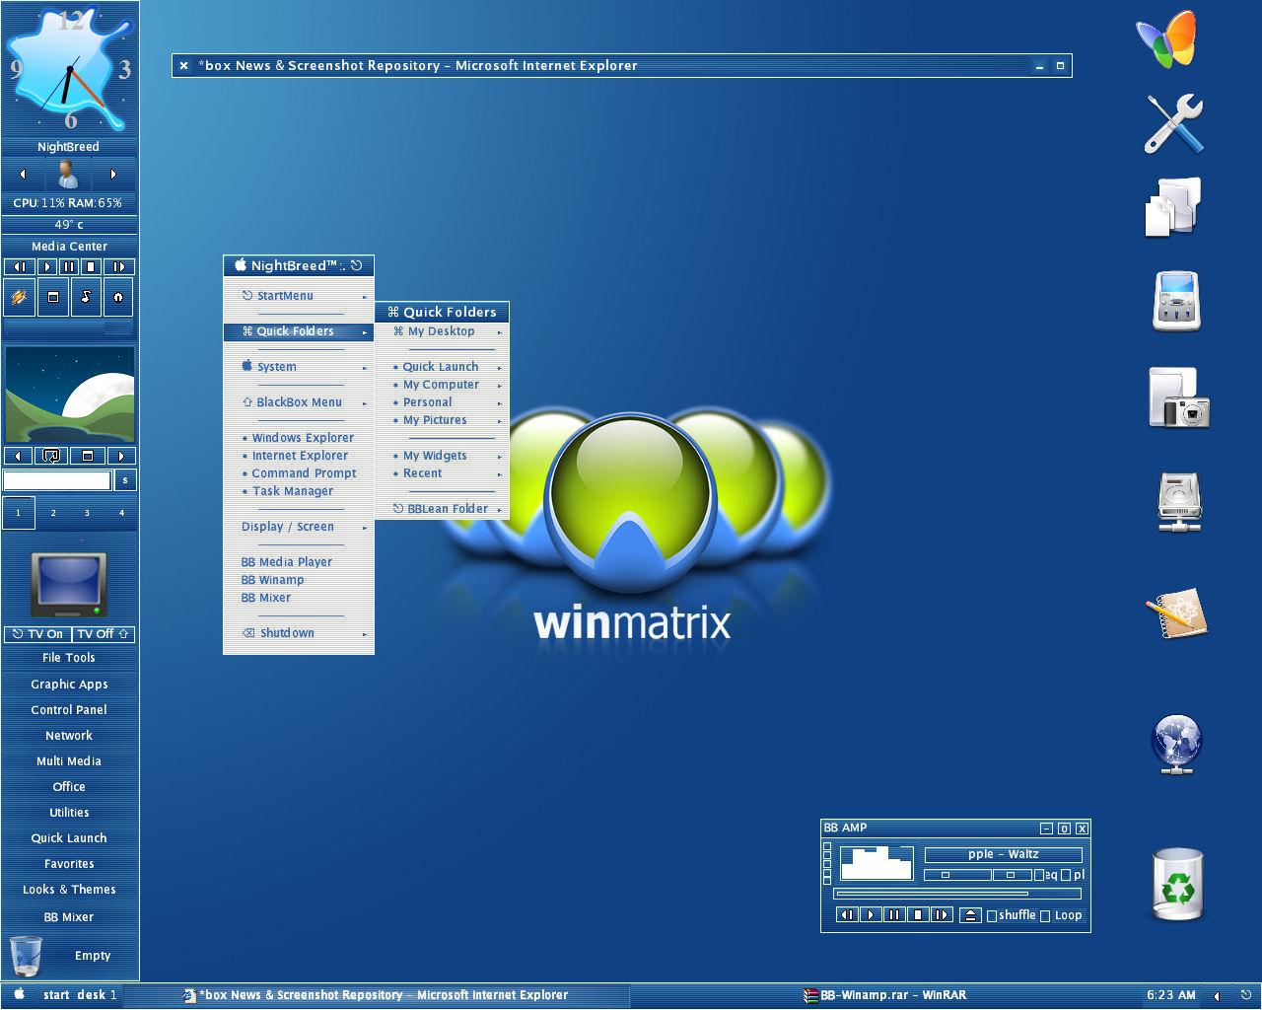The width and height of the screenshot is (1262, 1010).
Task: Click the blue TV monitor icon
Action: tap(69, 585)
